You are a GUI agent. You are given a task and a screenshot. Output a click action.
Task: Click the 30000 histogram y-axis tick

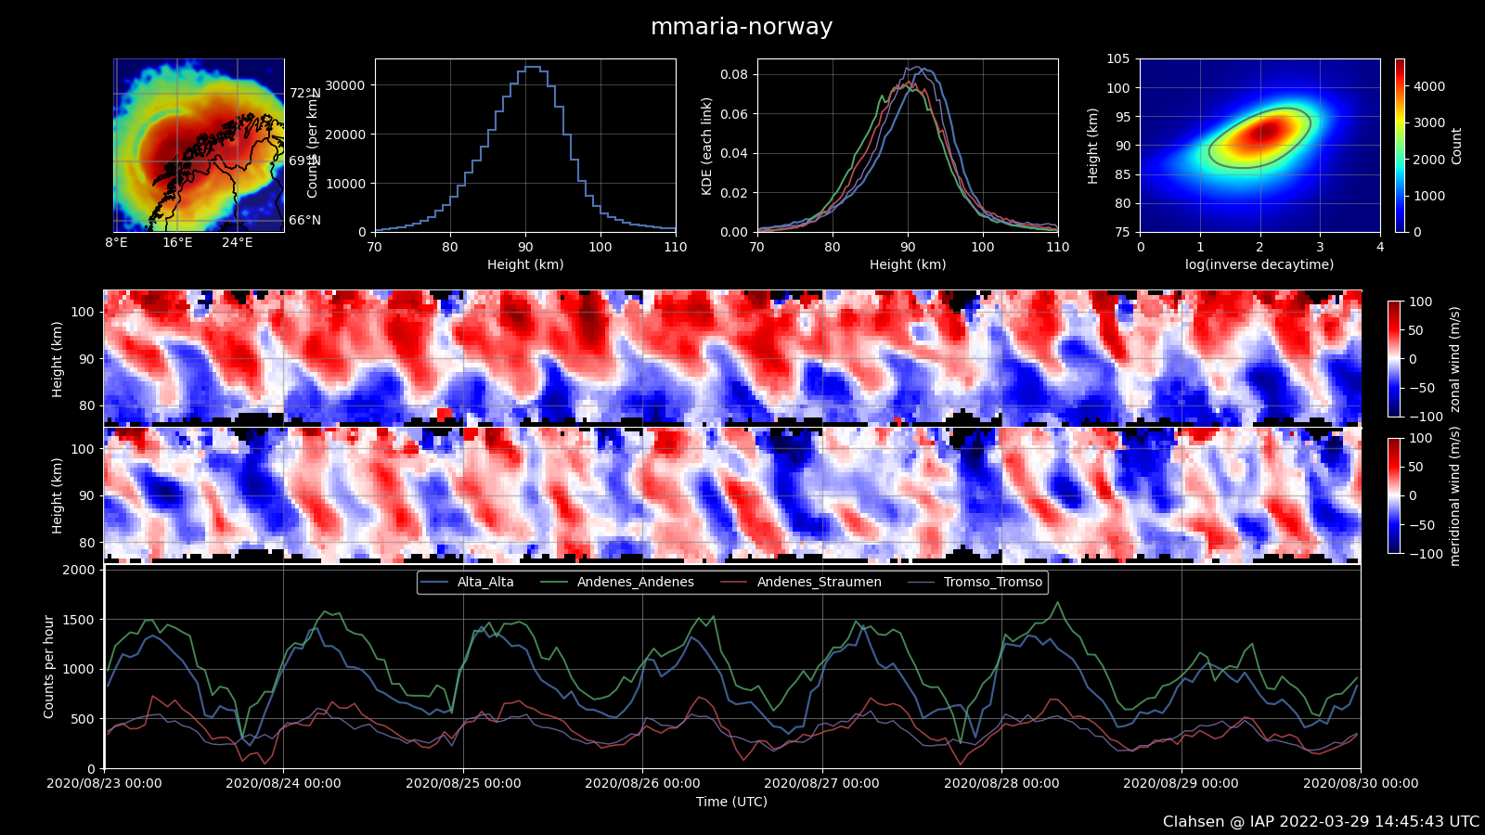(344, 85)
